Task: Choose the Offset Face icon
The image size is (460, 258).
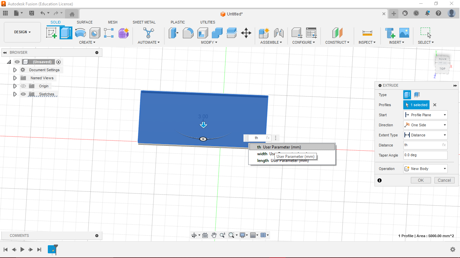Action: click(x=232, y=33)
